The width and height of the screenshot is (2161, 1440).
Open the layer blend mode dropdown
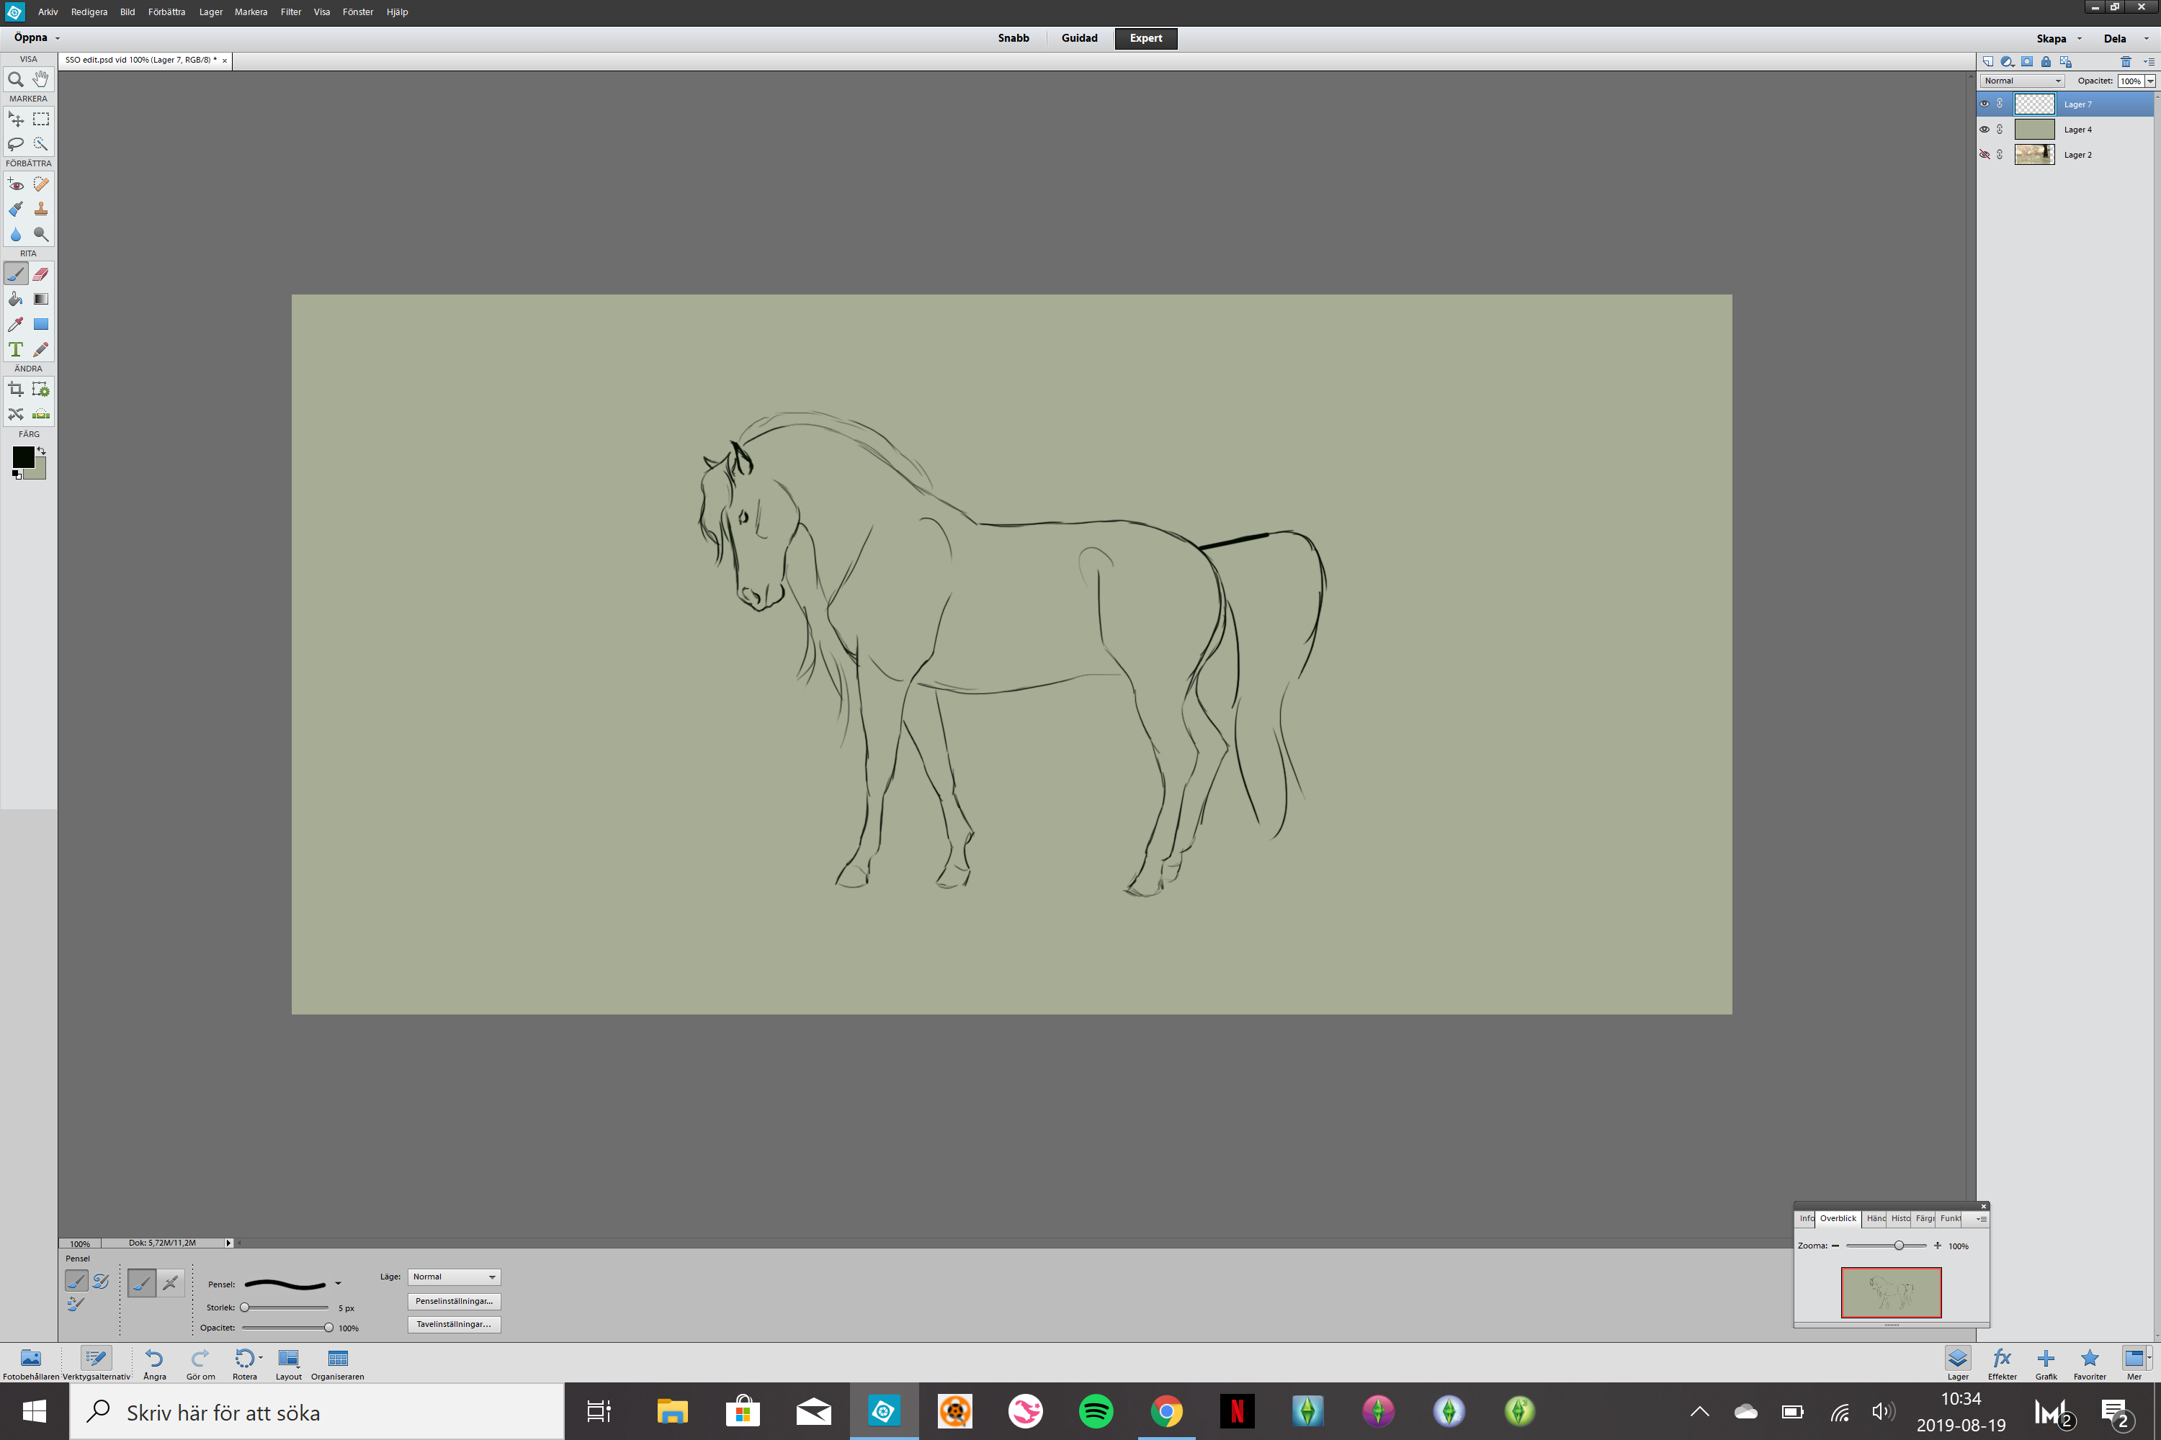click(2021, 81)
